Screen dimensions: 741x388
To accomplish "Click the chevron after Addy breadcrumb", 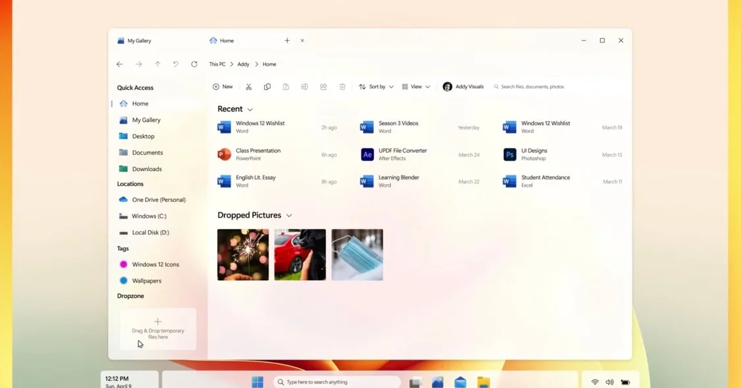I will (x=257, y=64).
